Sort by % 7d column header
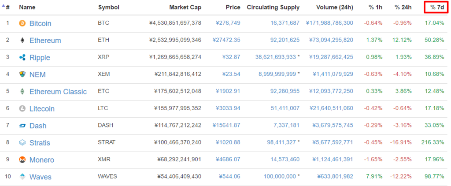 (436, 7)
